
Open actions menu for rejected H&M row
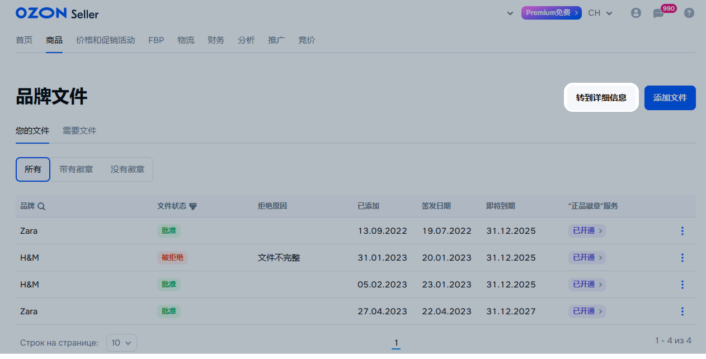tap(682, 258)
